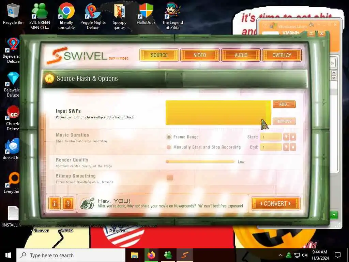This screenshot has width=349, height=262.
Task: Switch to the Messenger taskbar icon
Action: click(x=168, y=255)
